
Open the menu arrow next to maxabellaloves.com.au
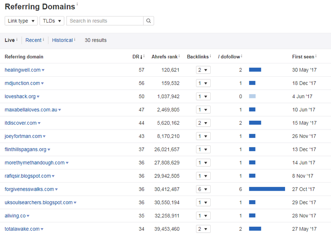(x=60, y=110)
